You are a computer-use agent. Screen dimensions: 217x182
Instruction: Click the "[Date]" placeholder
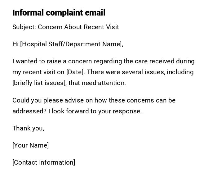click(75, 72)
